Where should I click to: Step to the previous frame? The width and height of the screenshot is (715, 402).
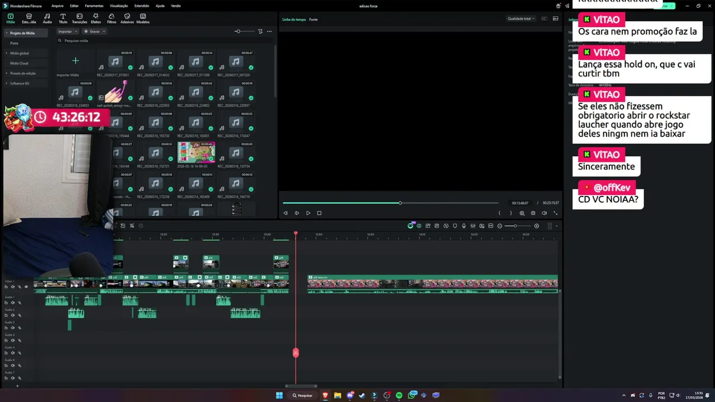285,213
